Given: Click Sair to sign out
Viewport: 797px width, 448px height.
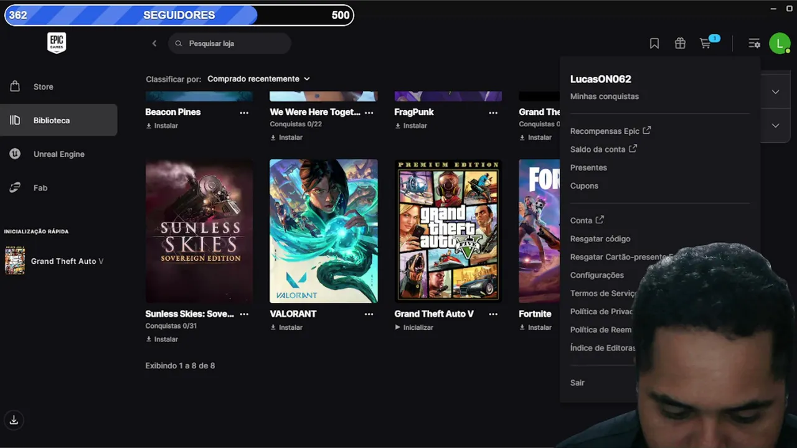Looking at the screenshot, I should tap(577, 383).
